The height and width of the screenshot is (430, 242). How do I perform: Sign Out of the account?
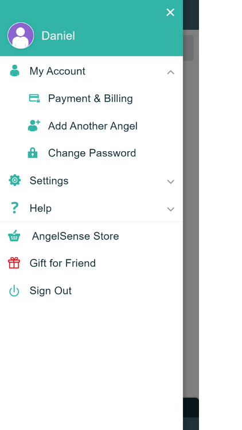pos(50,291)
